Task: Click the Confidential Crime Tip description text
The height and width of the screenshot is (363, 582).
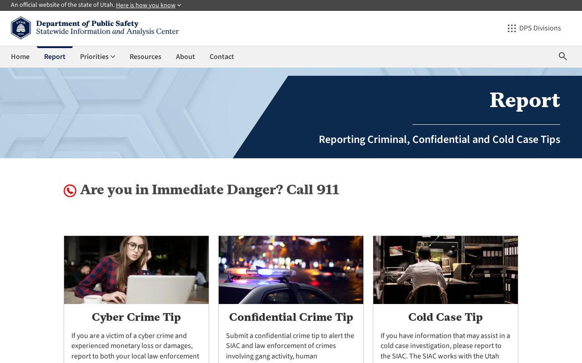Action: (x=290, y=347)
